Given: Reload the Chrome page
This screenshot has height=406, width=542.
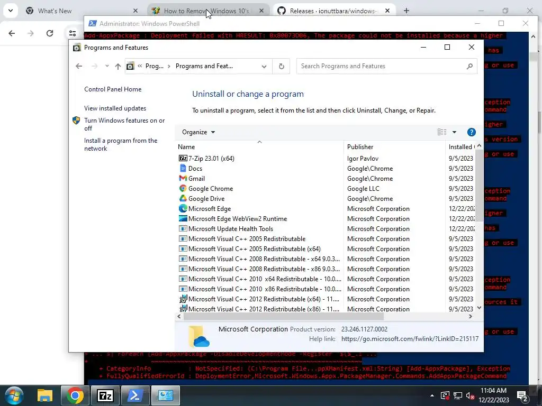Looking at the screenshot, I should point(50,33).
